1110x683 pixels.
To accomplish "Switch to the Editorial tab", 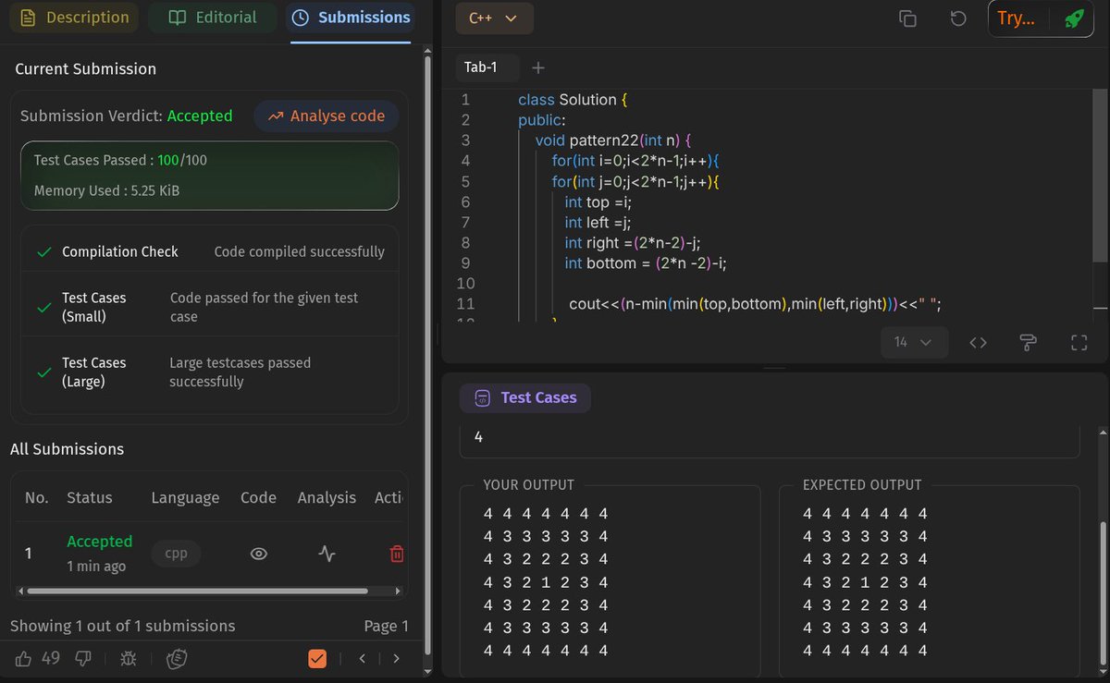I will pos(212,18).
